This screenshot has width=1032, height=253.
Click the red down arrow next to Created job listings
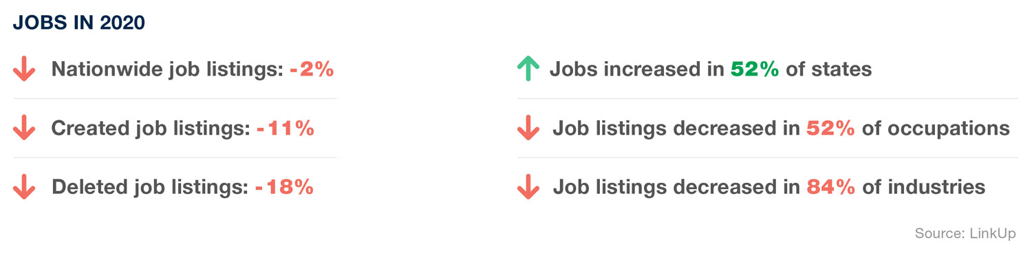(24, 129)
